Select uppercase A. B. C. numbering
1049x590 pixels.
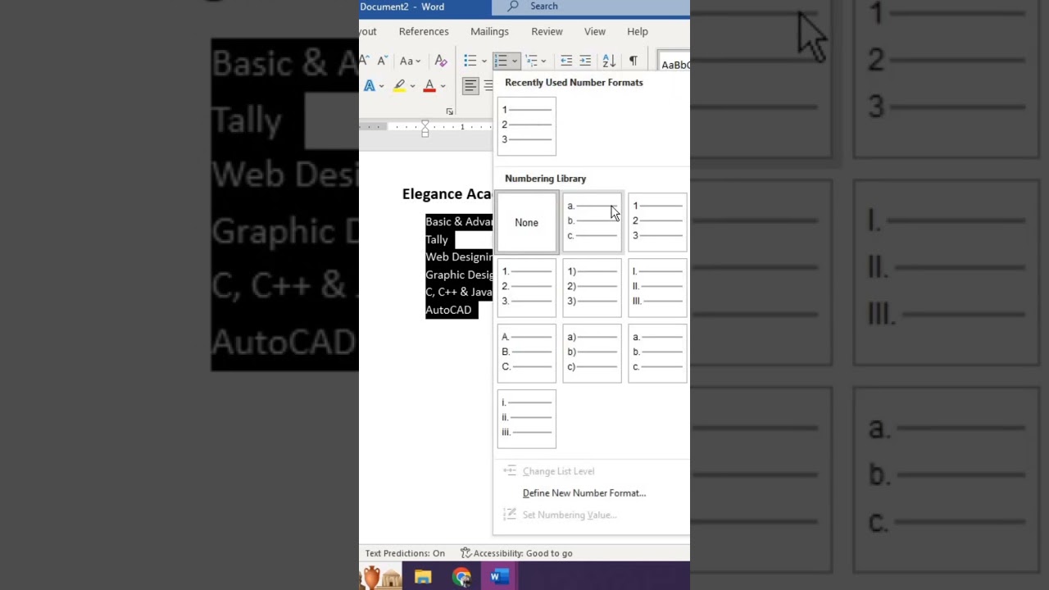click(x=526, y=353)
